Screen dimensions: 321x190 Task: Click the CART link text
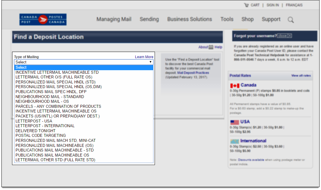point(255,5)
